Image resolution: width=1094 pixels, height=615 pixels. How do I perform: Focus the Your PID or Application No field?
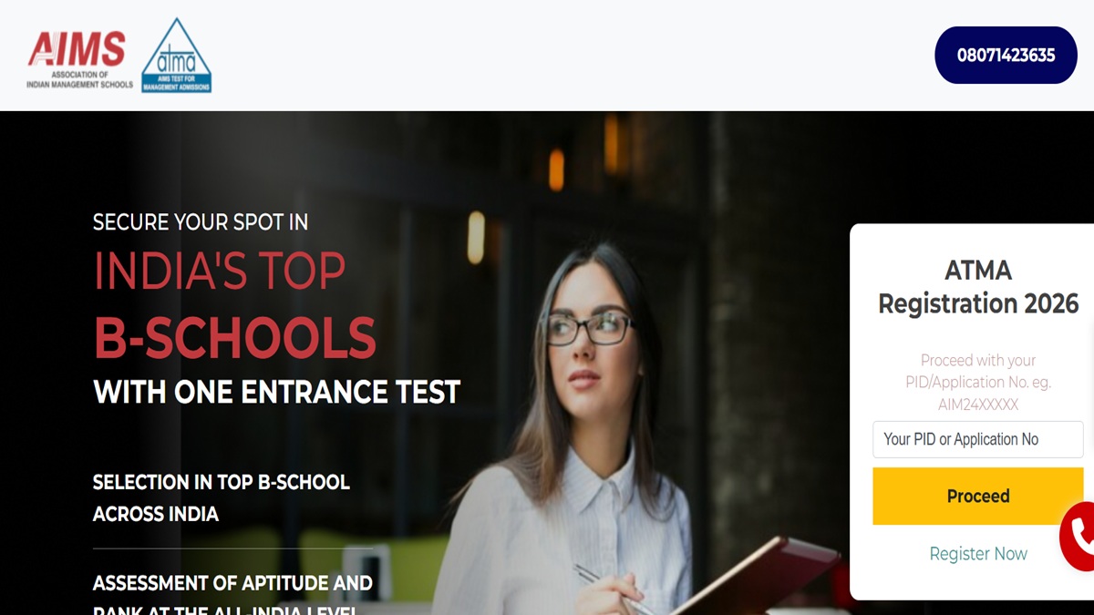point(977,439)
